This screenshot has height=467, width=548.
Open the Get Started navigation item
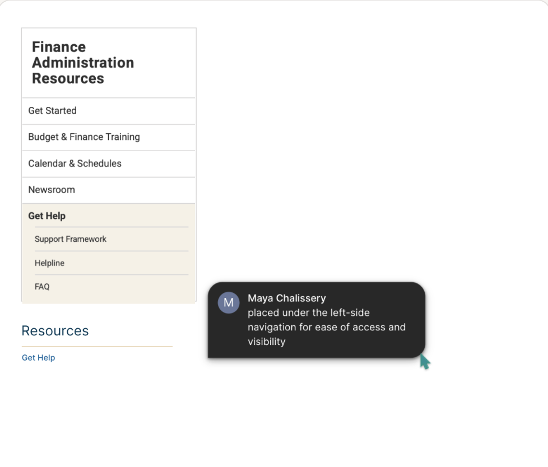(108, 111)
